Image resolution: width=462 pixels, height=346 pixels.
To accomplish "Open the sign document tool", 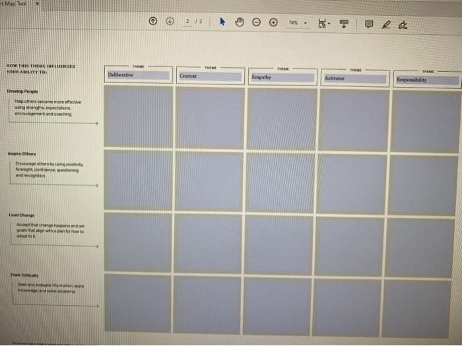I will [x=403, y=25].
